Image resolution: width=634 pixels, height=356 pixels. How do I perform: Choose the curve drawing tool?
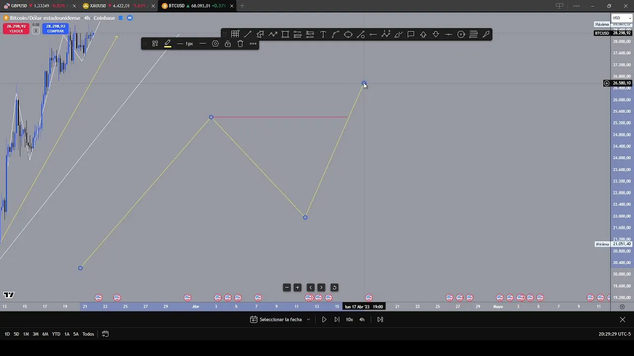click(335, 34)
